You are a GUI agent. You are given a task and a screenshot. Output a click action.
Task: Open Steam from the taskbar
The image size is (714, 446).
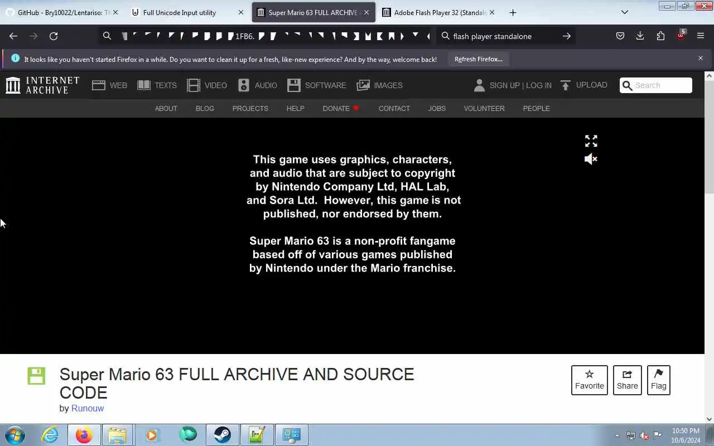tap(223, 435)
